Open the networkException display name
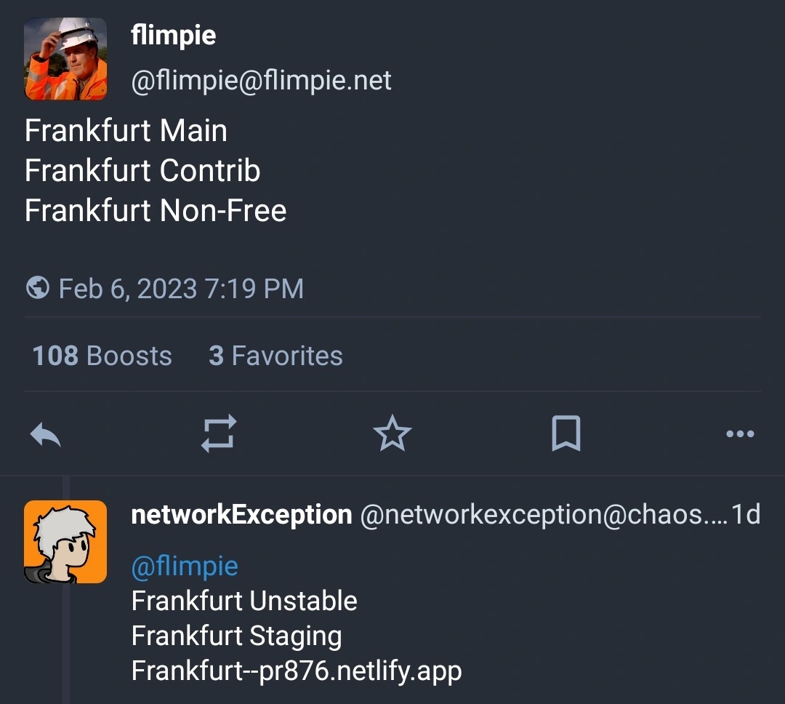This screenshot has height=704, width=785. click(x=241, y=515)
